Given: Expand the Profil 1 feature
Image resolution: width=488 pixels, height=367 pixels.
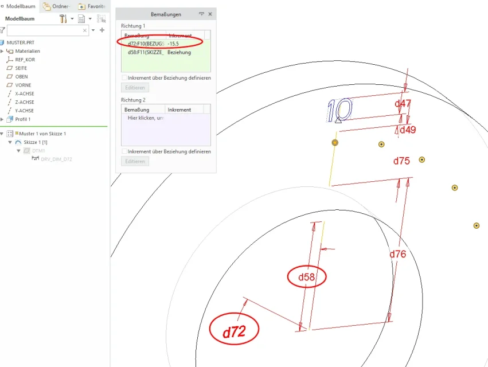Looking at the screenshot, I should [2, 119].
